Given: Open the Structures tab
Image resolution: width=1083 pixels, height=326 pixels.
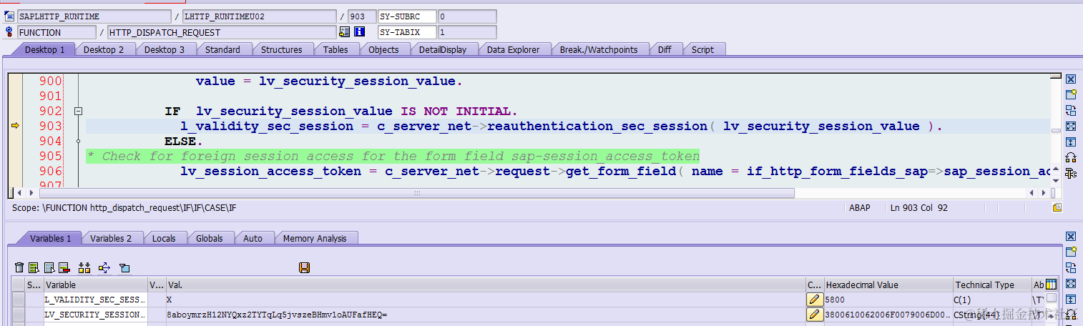Looking at the screenshot, I should 281,49.
